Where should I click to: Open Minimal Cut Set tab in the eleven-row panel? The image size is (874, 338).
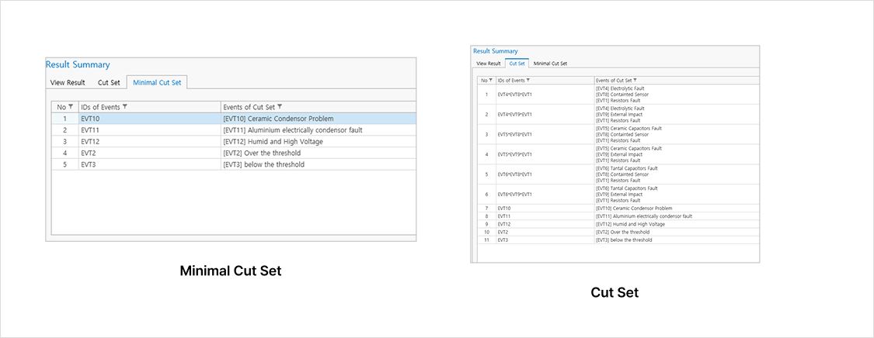[x=550, y=63]
